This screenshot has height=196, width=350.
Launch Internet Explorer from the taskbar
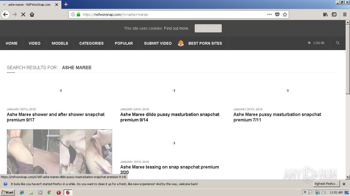tap(22, 192)
